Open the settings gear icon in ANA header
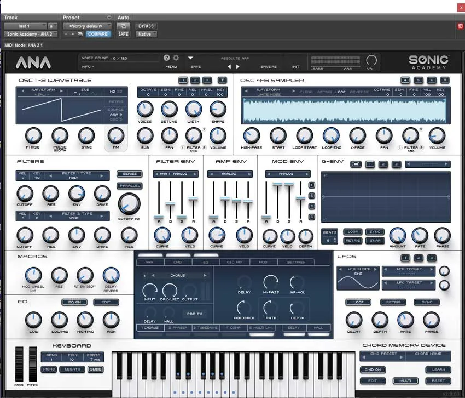The image size is (465, 398). (x=176, y=58)
